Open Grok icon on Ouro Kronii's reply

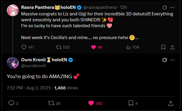point(164,60)
